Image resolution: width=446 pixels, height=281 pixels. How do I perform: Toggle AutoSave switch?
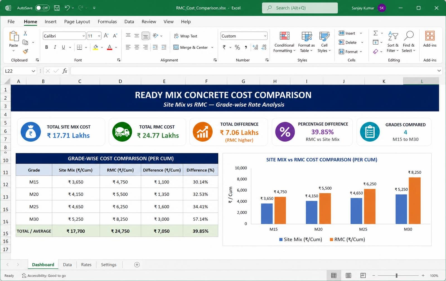coord(42,8)
